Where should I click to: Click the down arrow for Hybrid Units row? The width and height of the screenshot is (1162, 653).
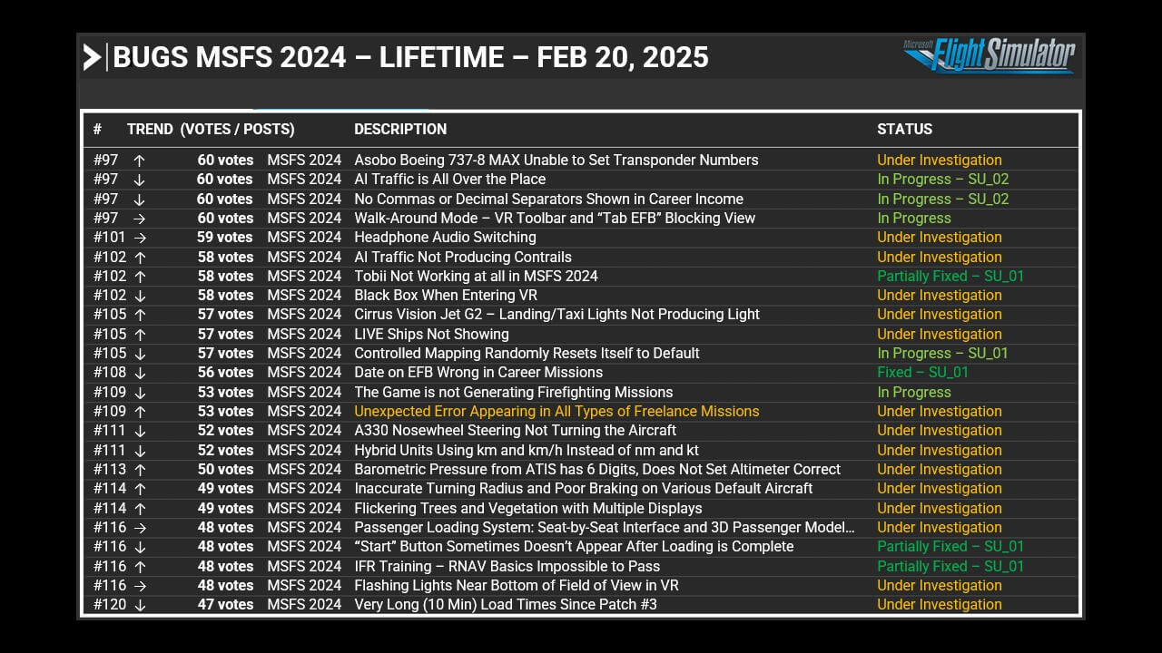(139, 451)
